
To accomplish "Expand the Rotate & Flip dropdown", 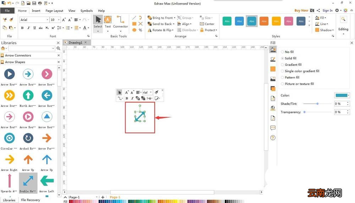I will [x=173, y=30].
